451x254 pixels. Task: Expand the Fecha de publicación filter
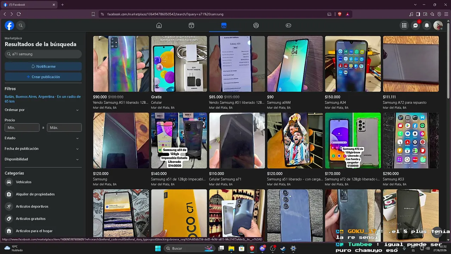pos(43,149)
